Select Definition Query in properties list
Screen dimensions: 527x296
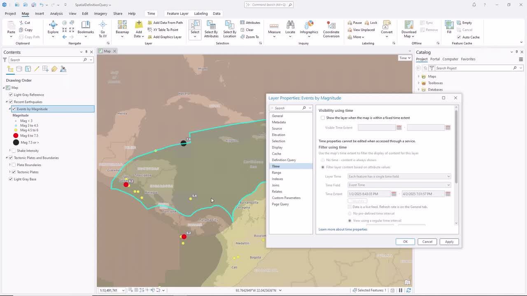coord(284,160)
